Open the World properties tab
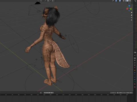Image resolution: width=137 pixels, height=102 pixels. click(135, 67)
